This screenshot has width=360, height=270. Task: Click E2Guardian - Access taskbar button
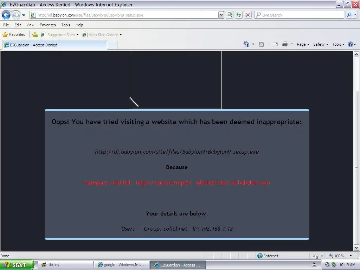178,265
